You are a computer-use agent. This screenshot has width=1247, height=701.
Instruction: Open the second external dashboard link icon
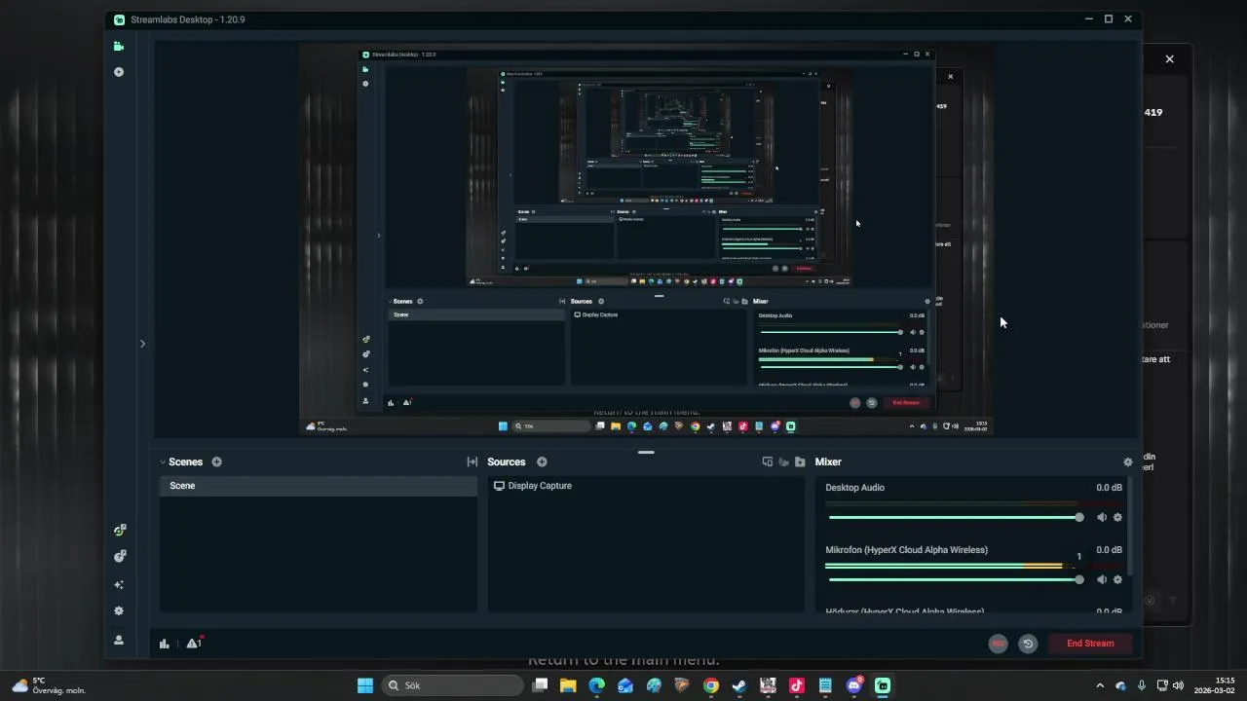point(119,557)
